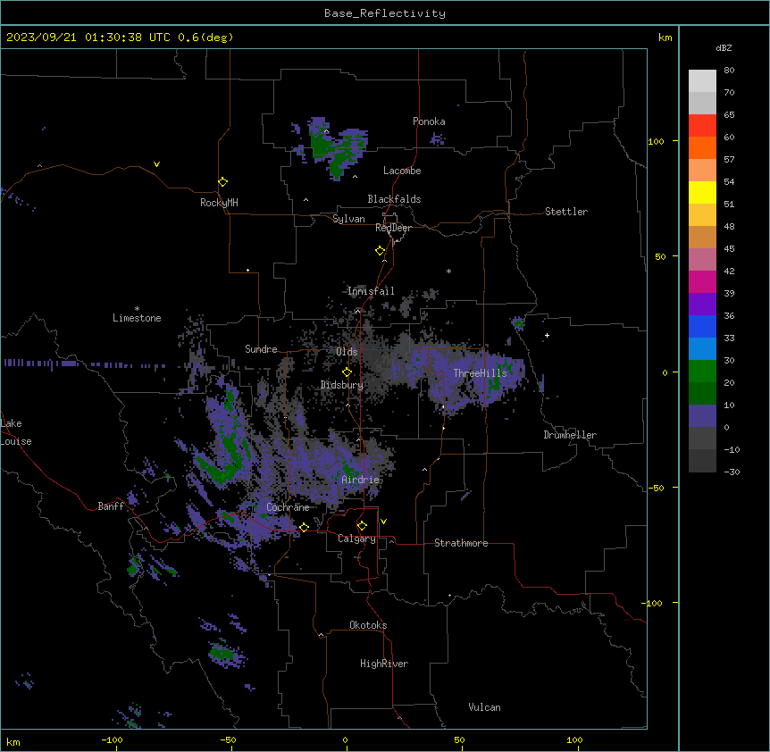This screenshot has width=770, height=752.
Task: Click the -100 tick on the bottom axis
Action: coord(113,740)
